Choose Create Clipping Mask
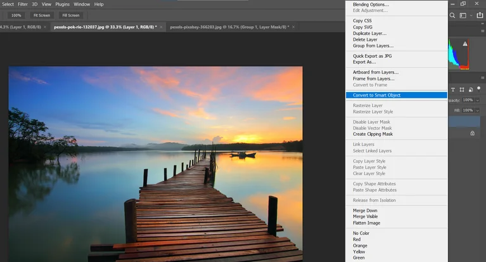Screen dimensions: 486x262 click(x=373, y=134)
